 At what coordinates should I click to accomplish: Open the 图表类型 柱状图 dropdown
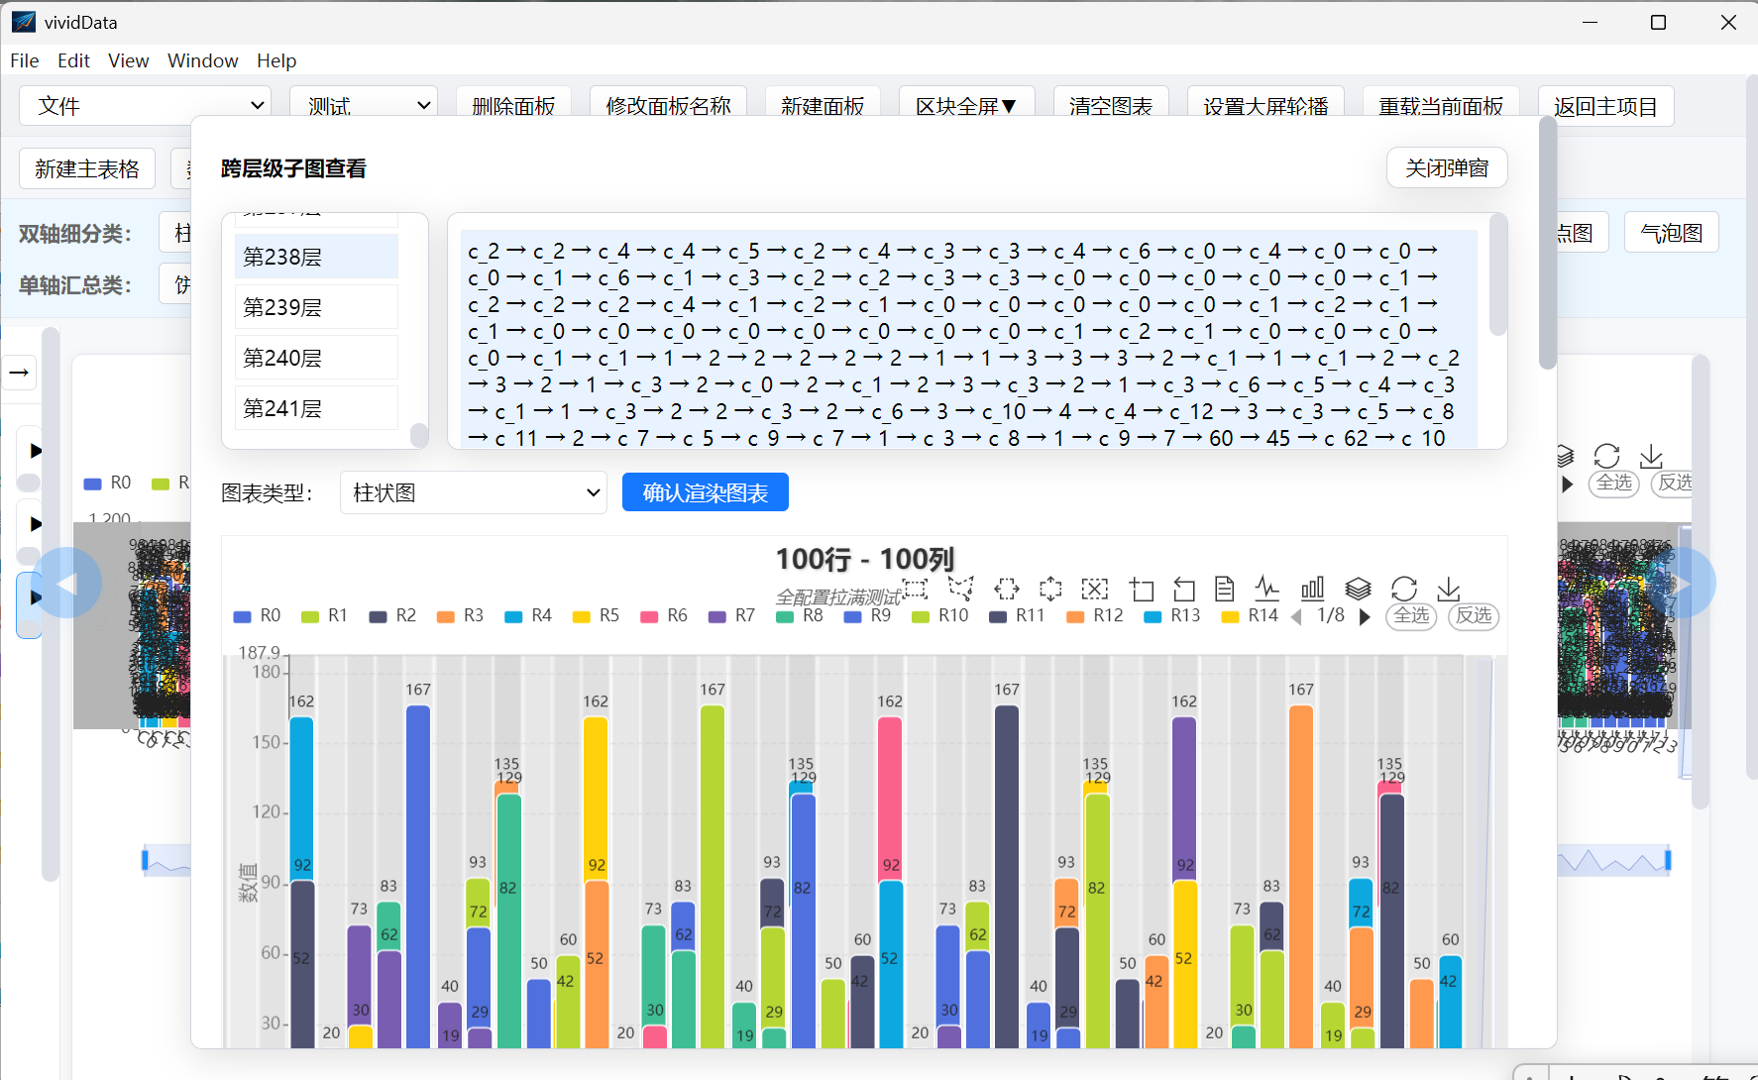click(474, 492)
